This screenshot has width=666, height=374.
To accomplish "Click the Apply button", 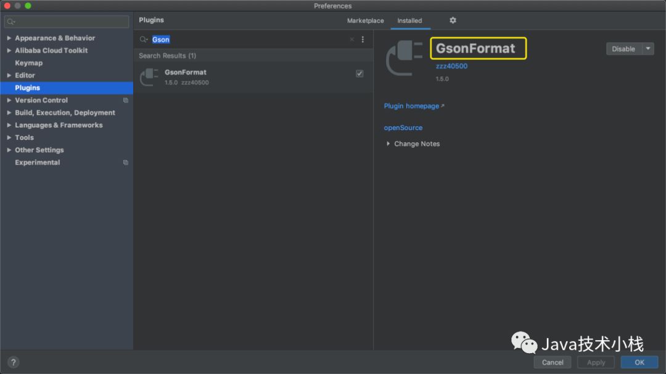I will [x=596, y=362].
